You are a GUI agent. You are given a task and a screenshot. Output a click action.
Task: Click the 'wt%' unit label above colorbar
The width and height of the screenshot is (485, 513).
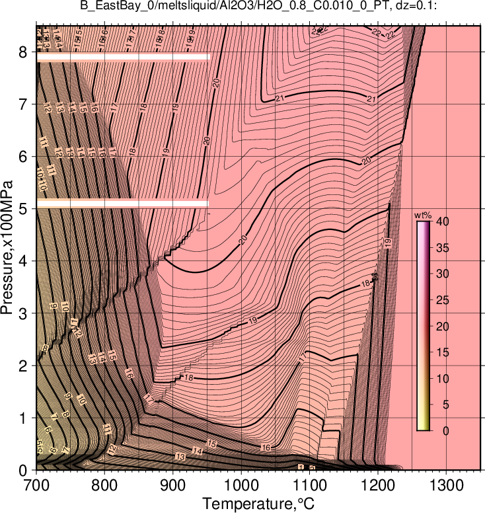(423, 216)
